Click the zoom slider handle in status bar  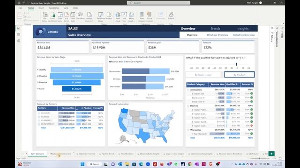point(260,158)
